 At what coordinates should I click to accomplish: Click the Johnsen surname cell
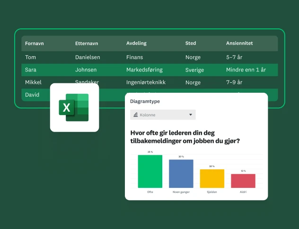pyautogui.click(x=86, y=70)
